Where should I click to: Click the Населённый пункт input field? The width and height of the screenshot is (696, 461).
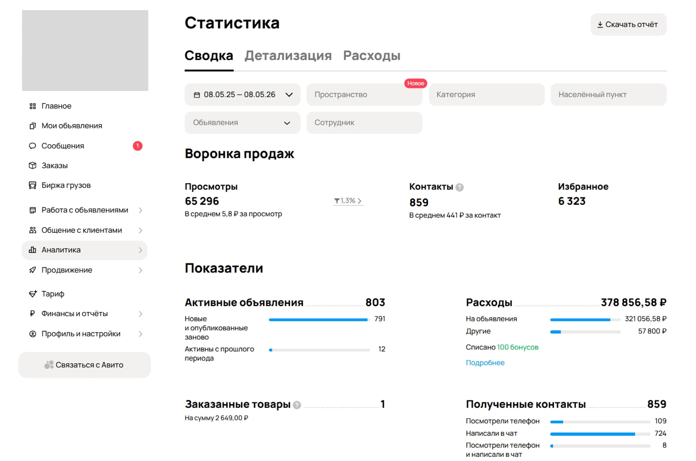(x=608, y=95)
